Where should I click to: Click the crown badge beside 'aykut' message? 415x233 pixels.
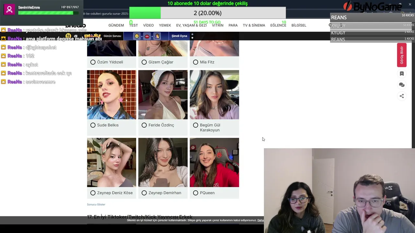[3, 64]
